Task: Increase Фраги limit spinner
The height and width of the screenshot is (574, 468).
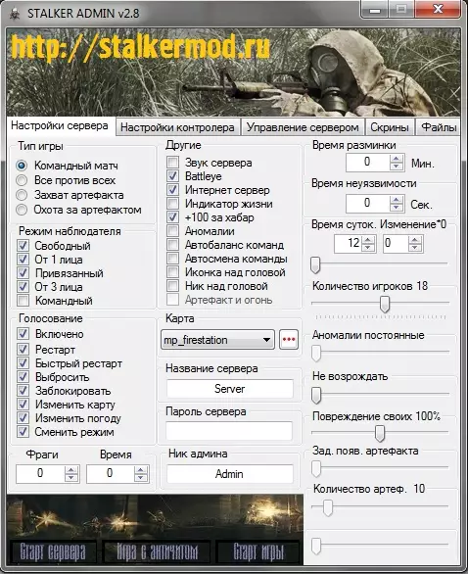Action: click(71, 470)
